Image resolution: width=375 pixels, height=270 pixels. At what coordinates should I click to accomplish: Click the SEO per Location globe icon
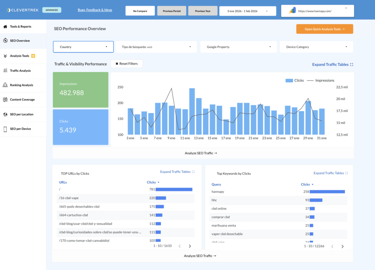pos(5,115)
